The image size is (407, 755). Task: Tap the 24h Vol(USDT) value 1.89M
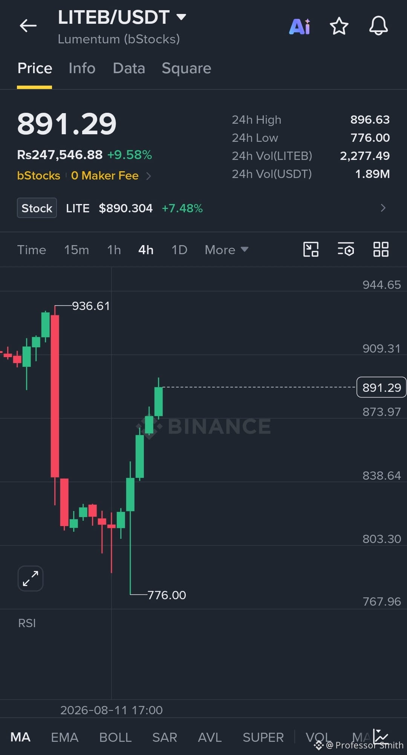point(373,174)
